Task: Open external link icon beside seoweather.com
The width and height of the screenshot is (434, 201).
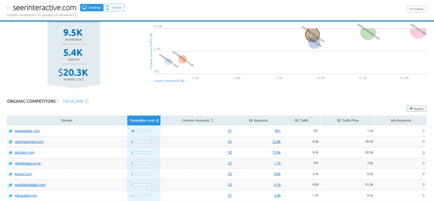Action: 11,131
